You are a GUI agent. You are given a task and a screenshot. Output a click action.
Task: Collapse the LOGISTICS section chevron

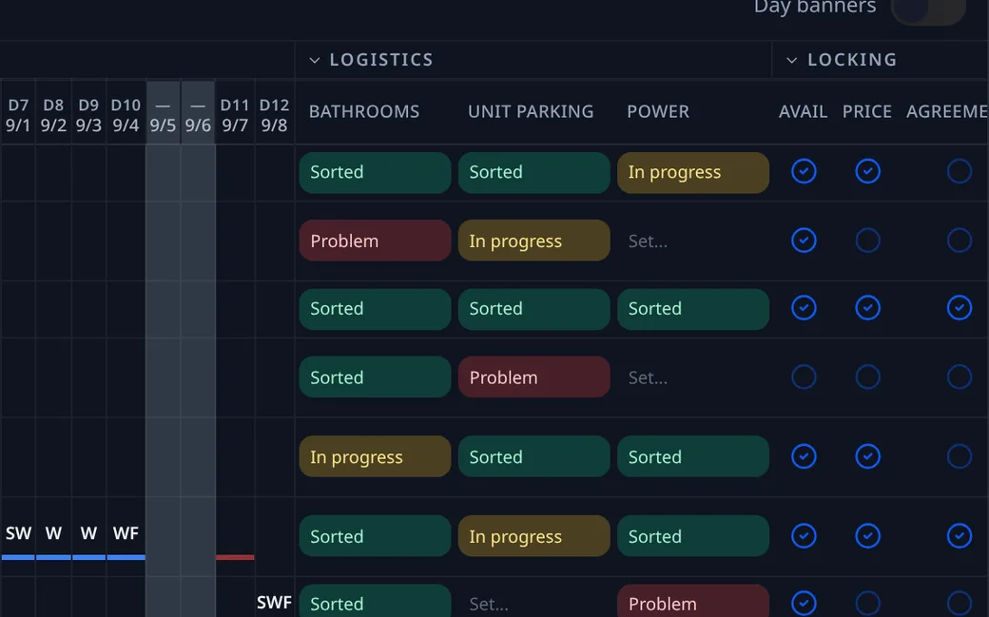click(x=314, y=61)
